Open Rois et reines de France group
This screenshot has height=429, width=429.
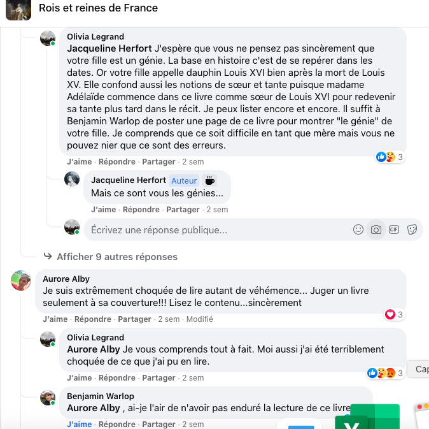pos(98,8)
